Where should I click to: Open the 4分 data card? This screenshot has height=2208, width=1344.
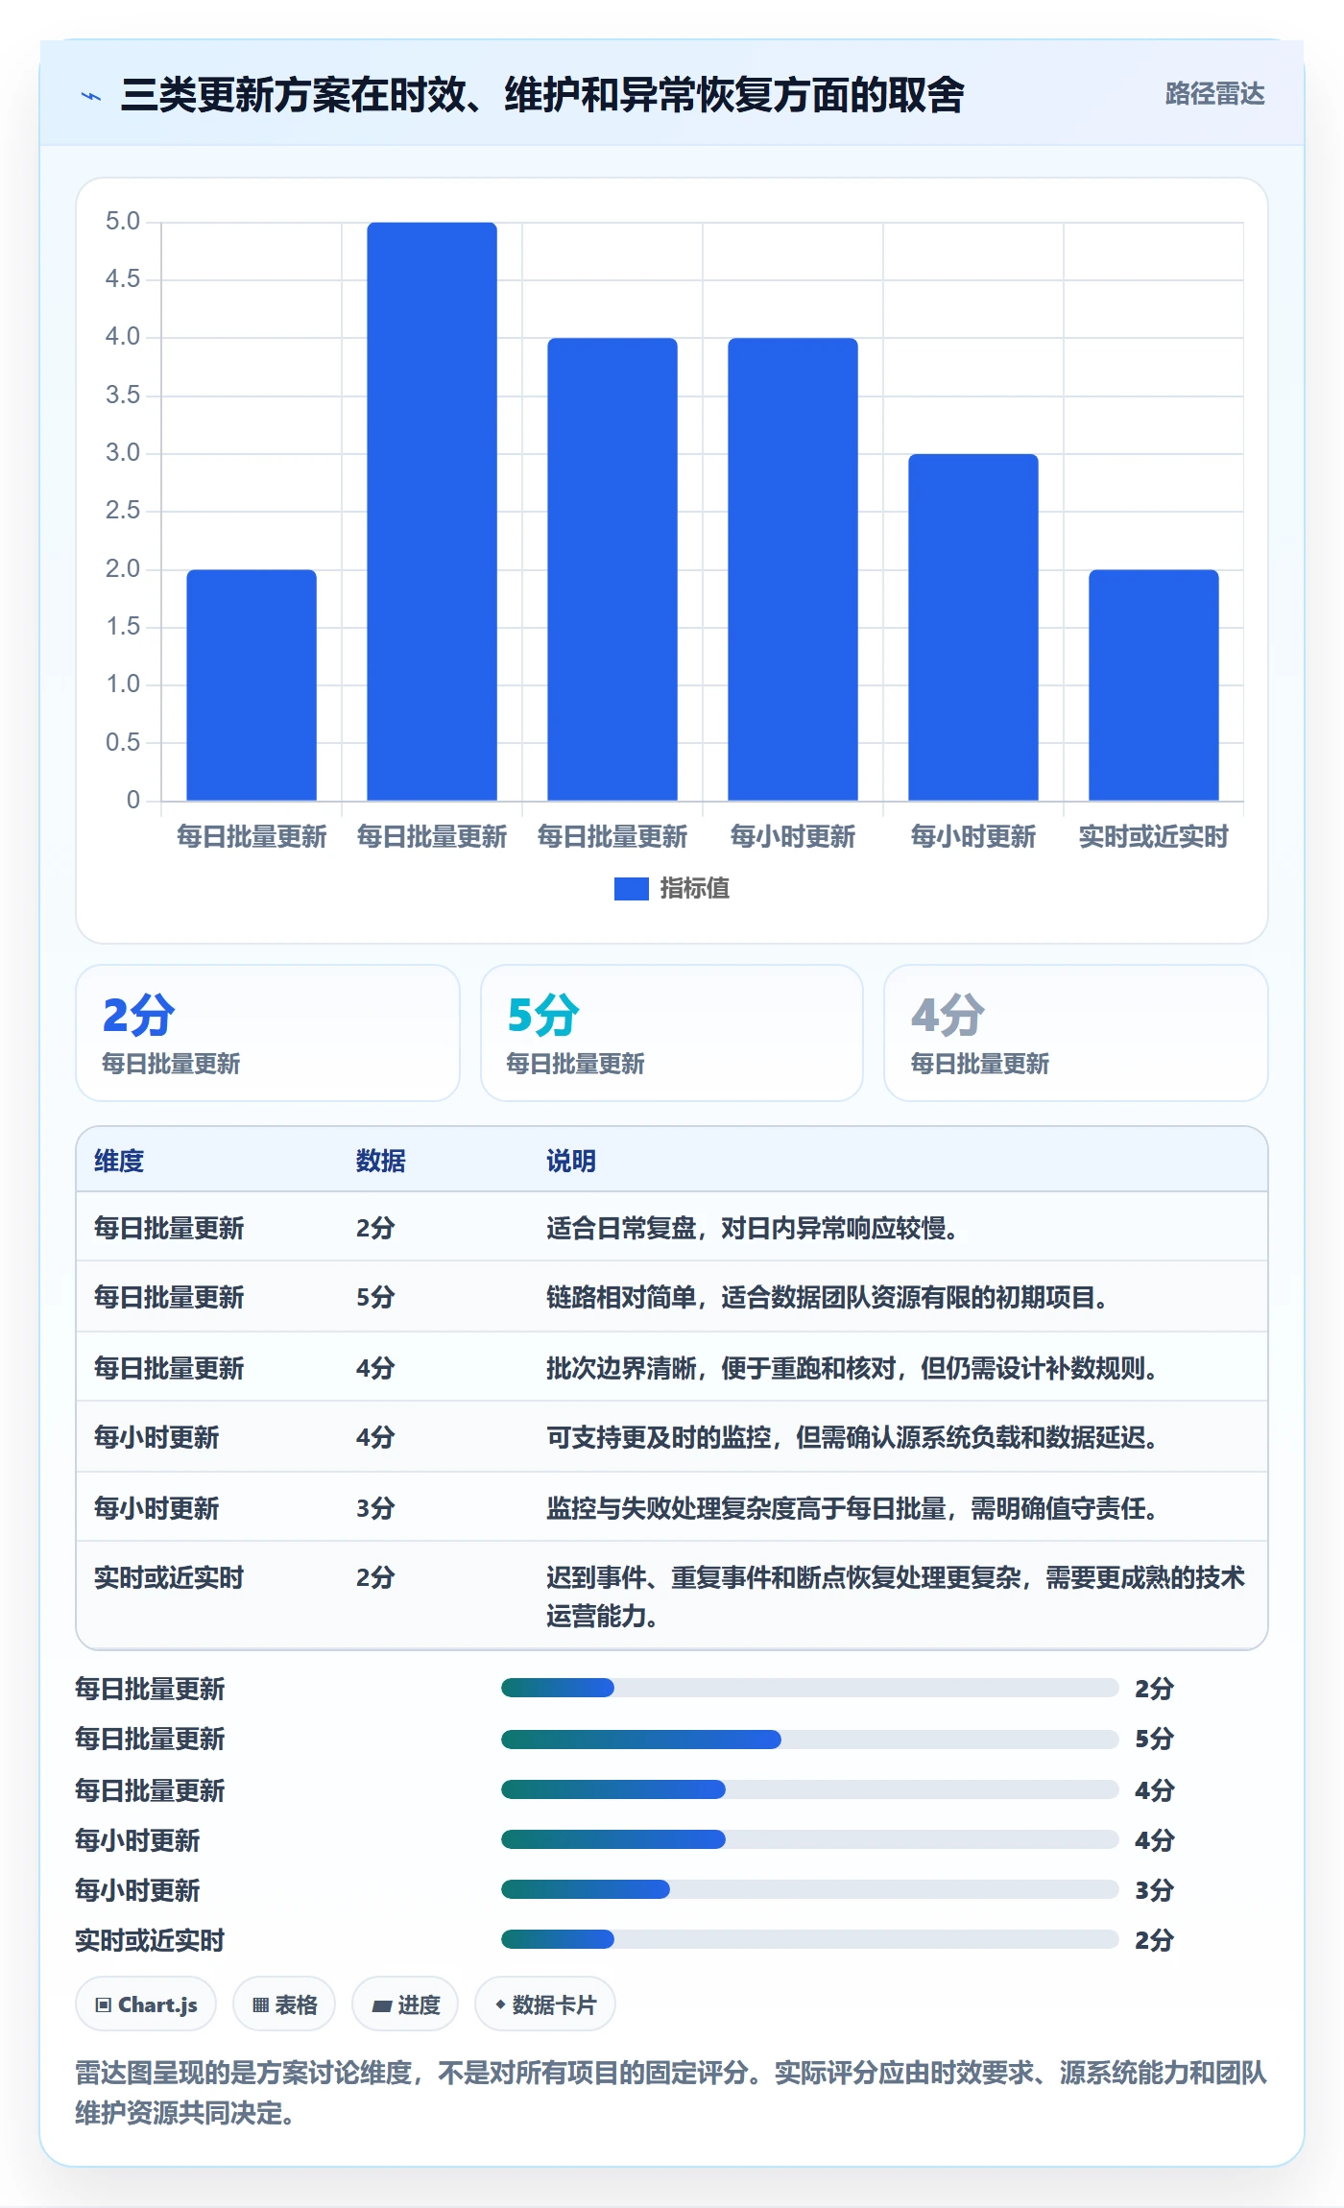click(1076, 1033)
